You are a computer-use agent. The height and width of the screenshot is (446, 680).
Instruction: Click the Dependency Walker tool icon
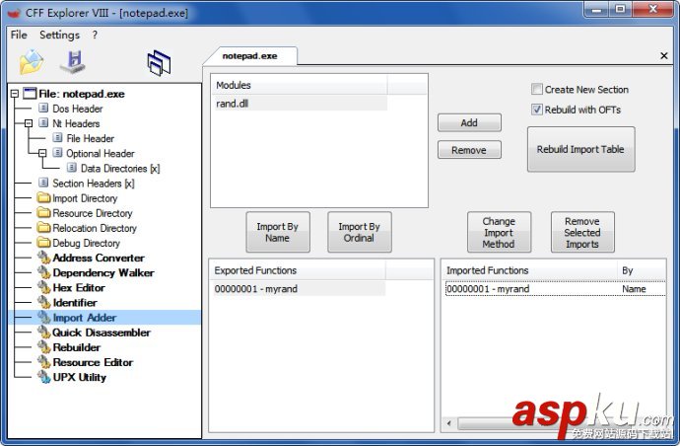coord(43,272)
